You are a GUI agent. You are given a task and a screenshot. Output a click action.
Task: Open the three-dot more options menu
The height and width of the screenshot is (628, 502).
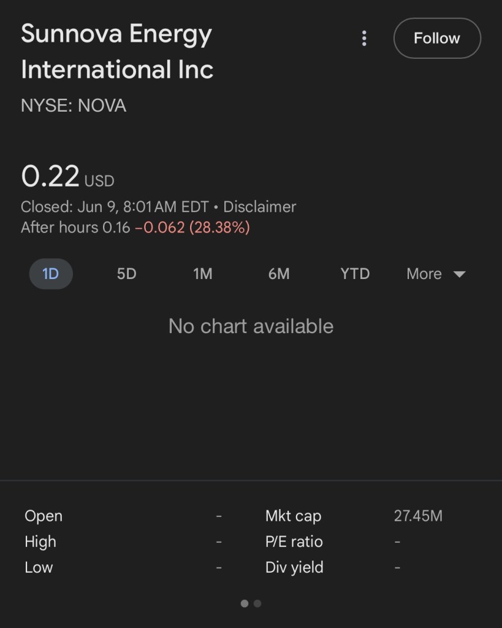tap(364, 39)
